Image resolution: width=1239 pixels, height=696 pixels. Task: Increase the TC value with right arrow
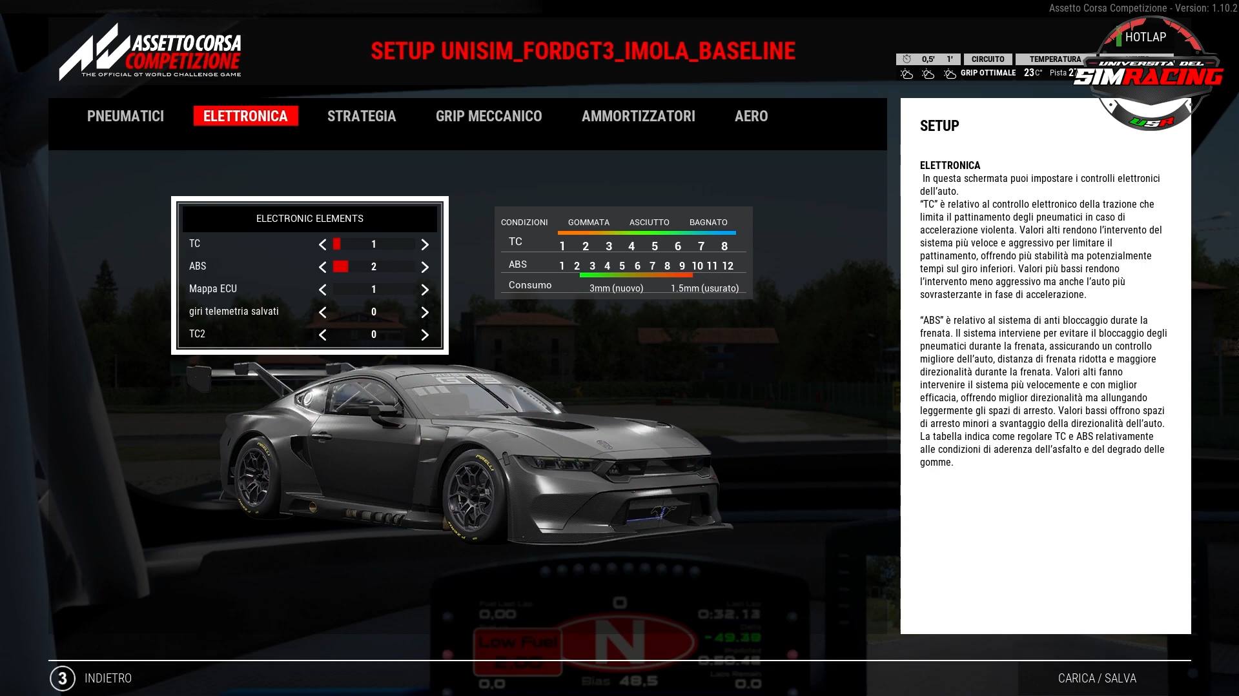click(x=424, y=244)
